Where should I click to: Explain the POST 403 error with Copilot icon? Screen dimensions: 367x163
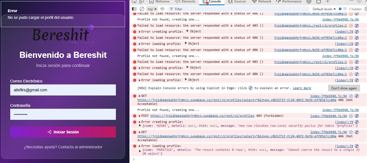357,116
